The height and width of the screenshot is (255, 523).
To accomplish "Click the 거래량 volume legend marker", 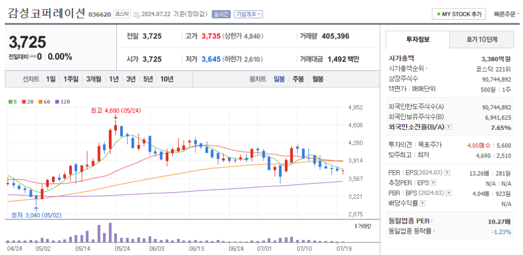I will pos(356,226).
